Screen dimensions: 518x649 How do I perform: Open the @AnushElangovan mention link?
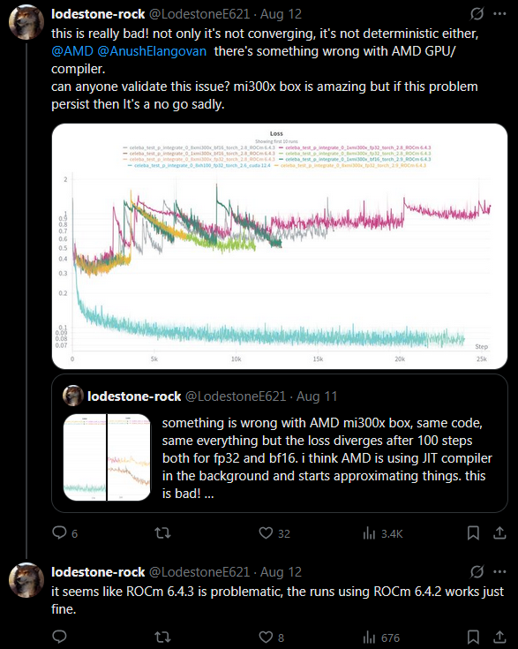click(x=152, y=51)
